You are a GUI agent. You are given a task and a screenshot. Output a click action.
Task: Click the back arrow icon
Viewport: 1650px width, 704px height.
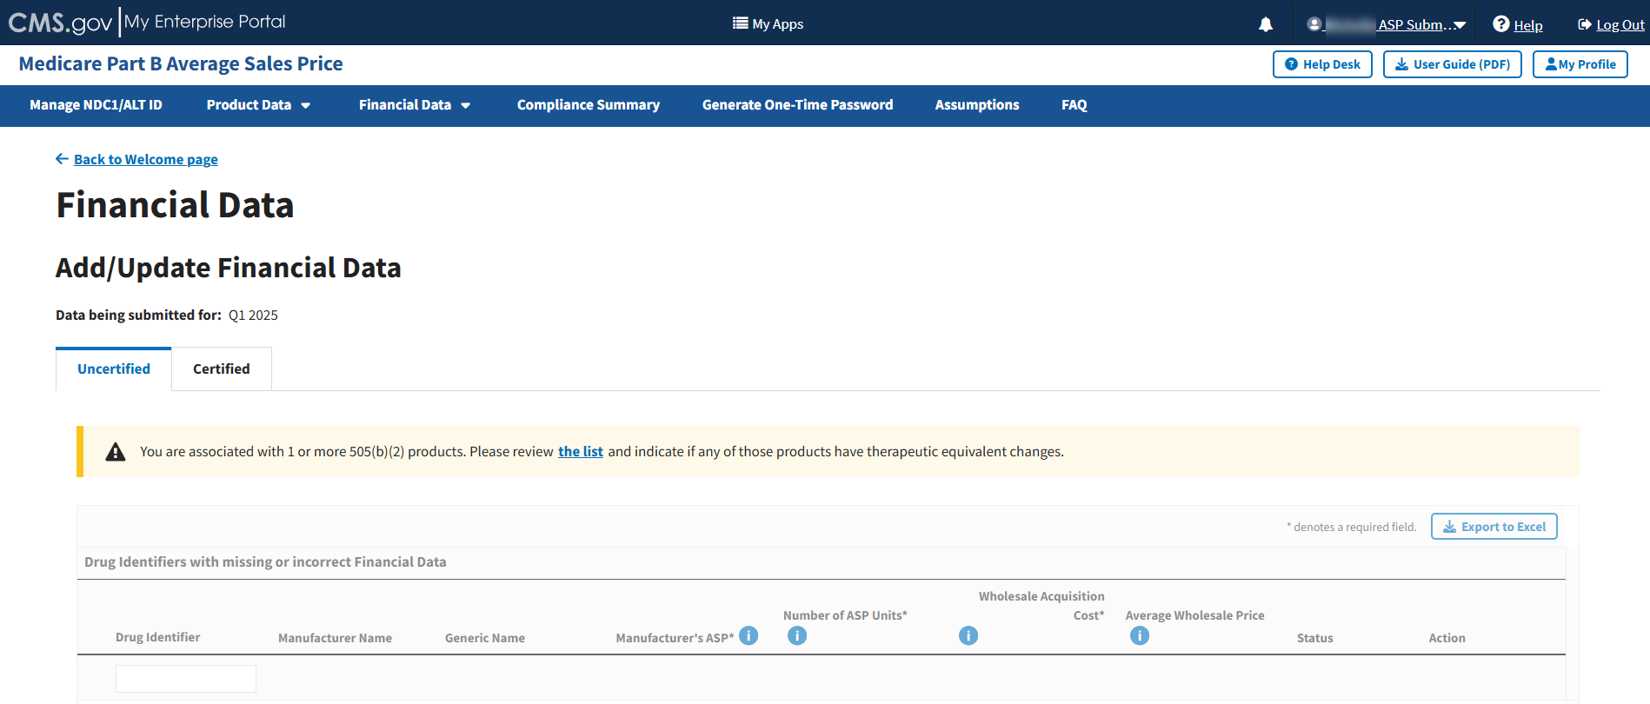point(62,159)
